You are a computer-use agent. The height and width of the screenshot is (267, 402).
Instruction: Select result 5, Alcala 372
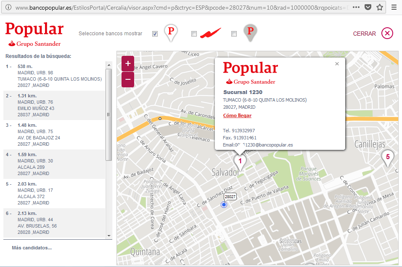[x=54, y=194]
